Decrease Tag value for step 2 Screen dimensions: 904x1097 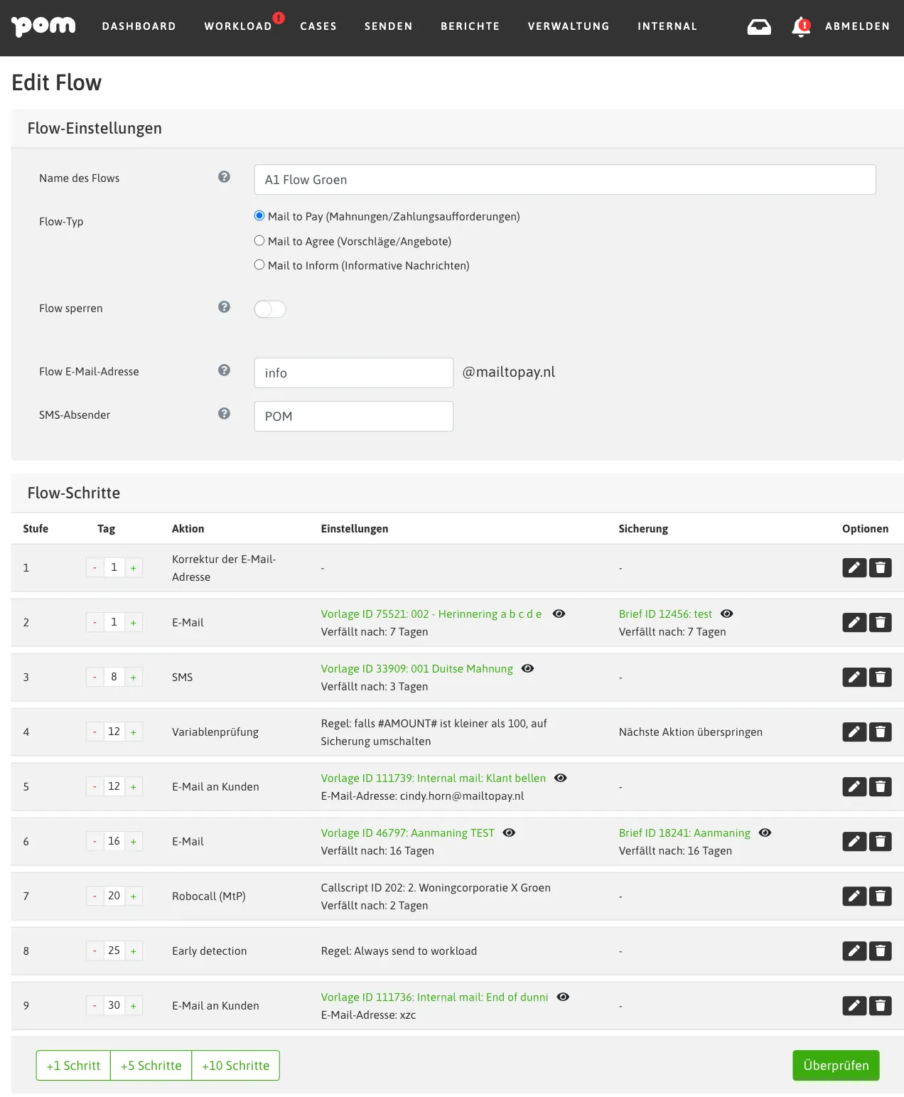pyautogui.click(x=95, y=622)
